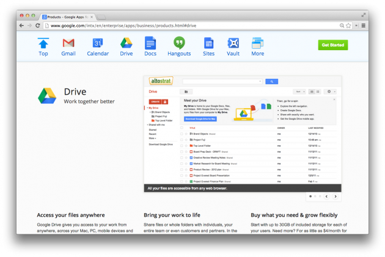Viewport: 385px width, 257px height.
Task: Select the Drive icon in product navigation
Action: [x=127, y=43]
